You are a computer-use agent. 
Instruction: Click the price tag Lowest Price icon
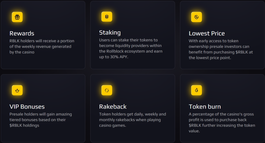(x=196, y=17)
